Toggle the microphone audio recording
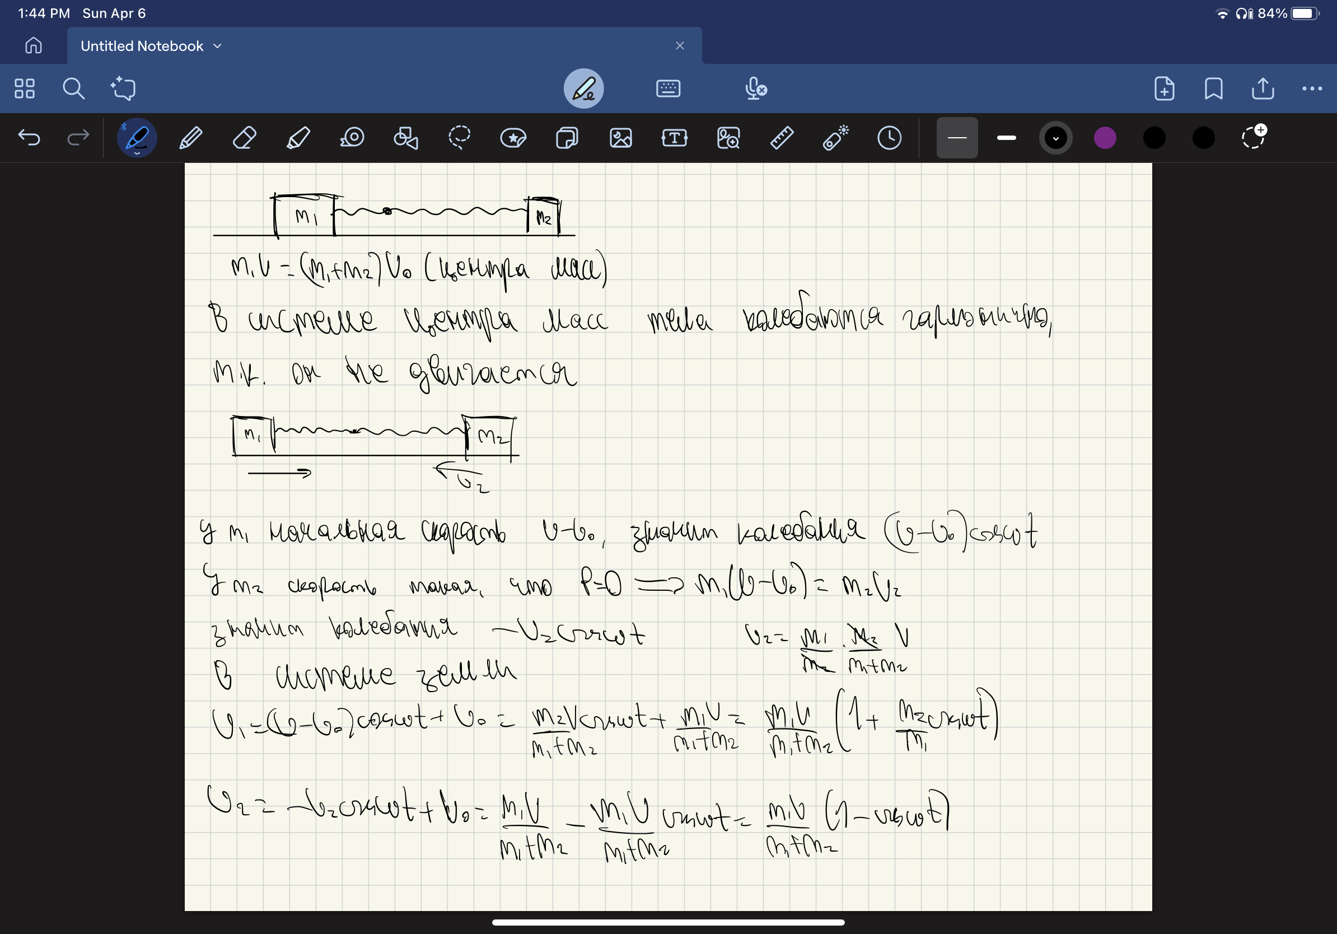Viewport: 1337px width, 934px height. (755, 88)
